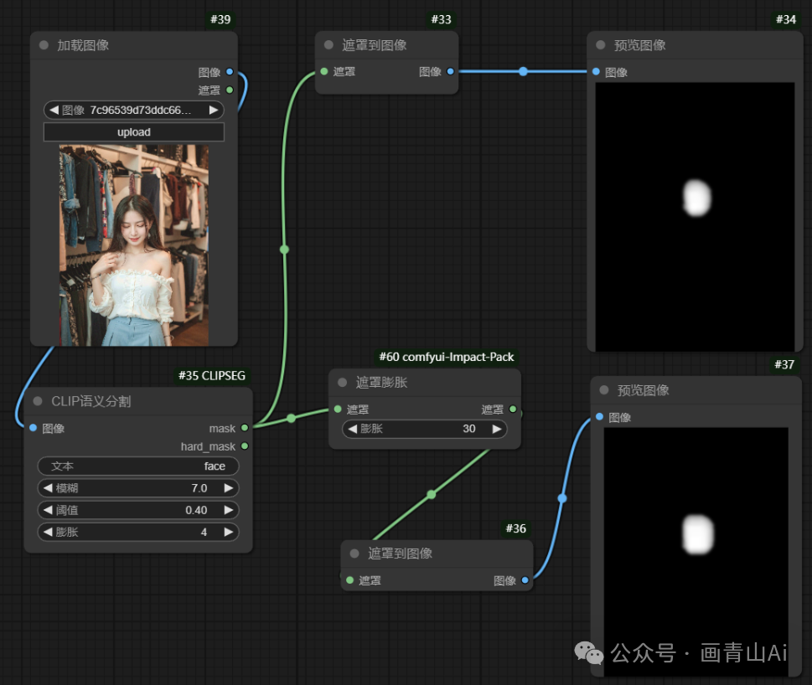Collapse the 加载图像 node via its title dot
Screen dimensions: 812x685
(x=44, y=45)
